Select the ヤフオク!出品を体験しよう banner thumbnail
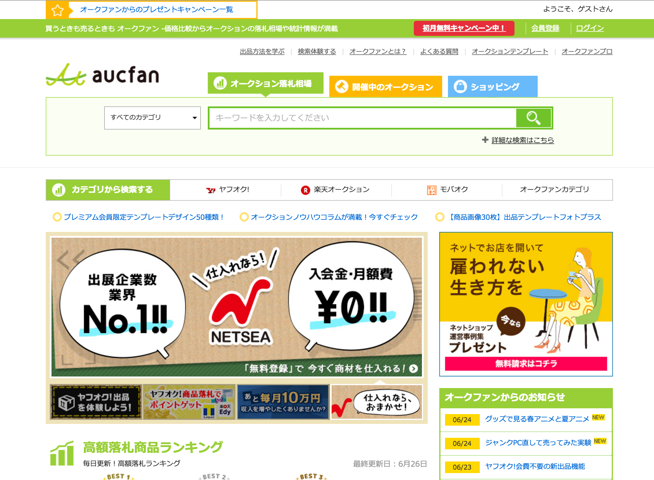Screen dimensions: 654x480 point(95,402)
